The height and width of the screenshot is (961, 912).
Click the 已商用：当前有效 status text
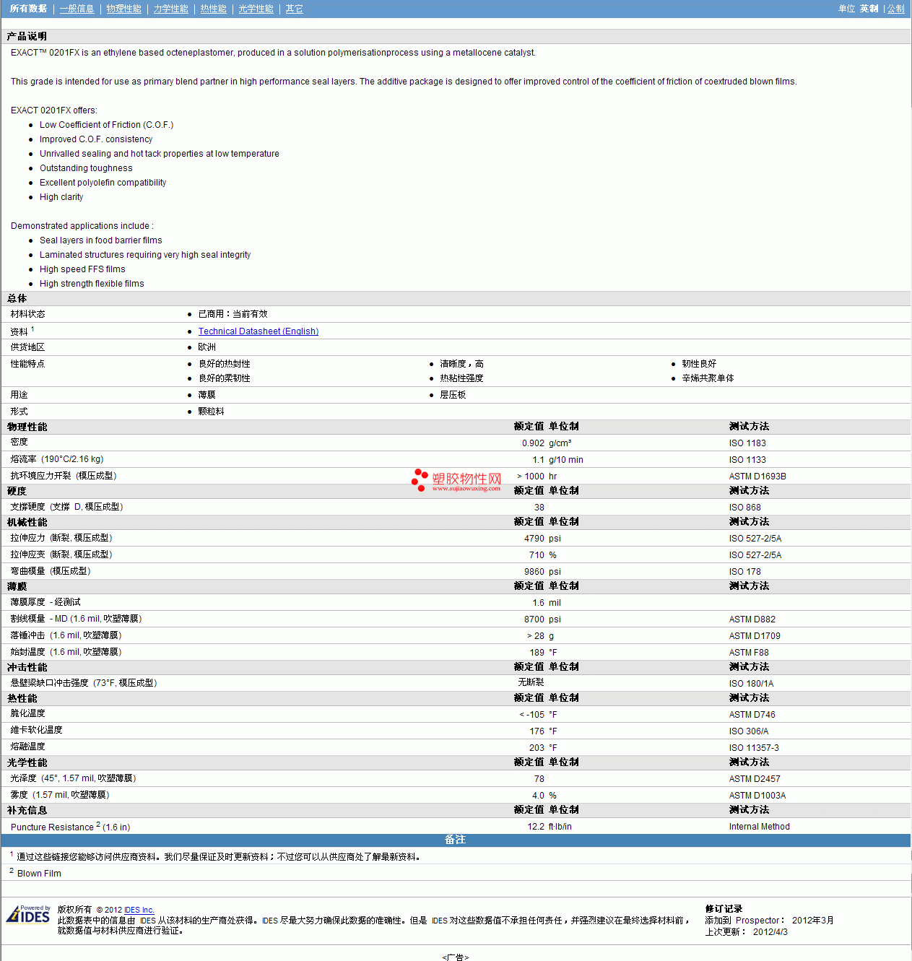(233, 314)
